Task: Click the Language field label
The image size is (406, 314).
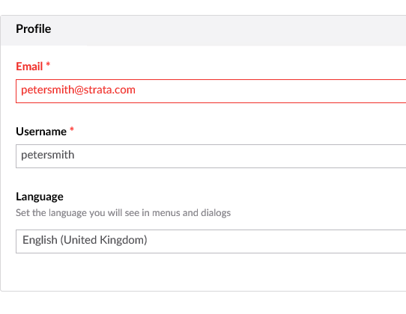Action: pyautogui.click(x=40, y=197)
